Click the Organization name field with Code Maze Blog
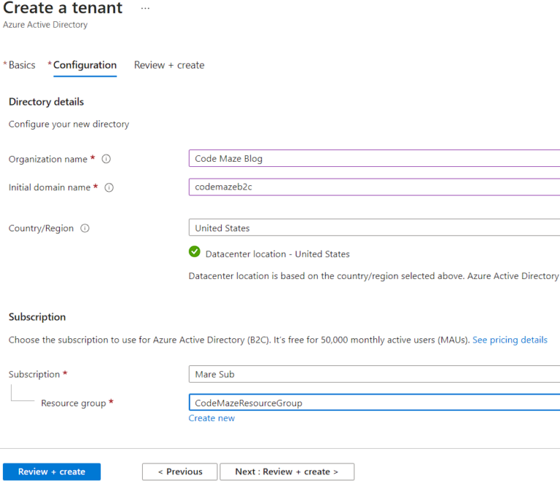 (373, 159)
